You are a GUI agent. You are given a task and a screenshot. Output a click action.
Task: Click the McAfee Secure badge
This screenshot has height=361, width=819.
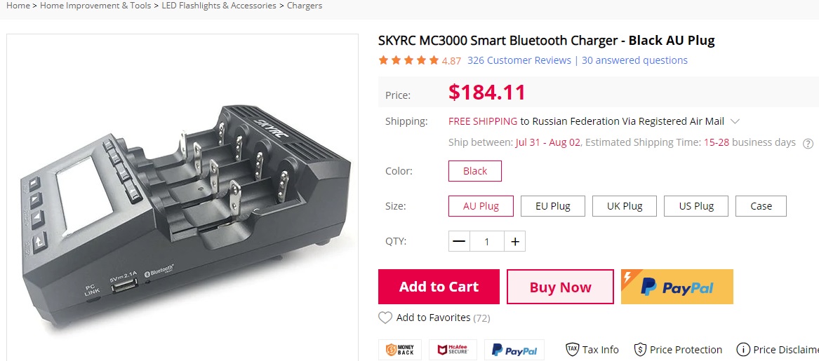click(x=453, y=350)
